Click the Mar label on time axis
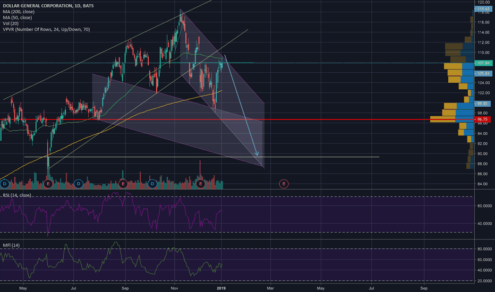Image resolution: width=495 pixels, height=292 pixels. click(270, 288)
